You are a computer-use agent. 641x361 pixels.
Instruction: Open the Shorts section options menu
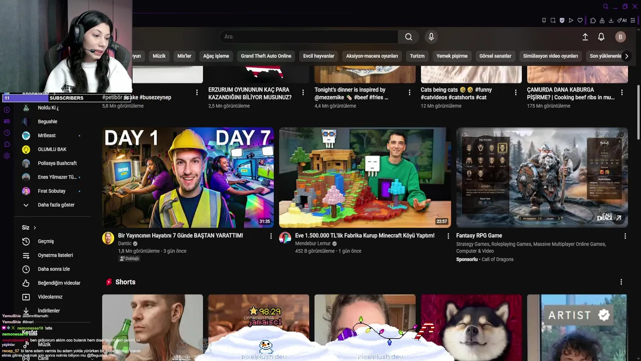[x=621, y=282]
